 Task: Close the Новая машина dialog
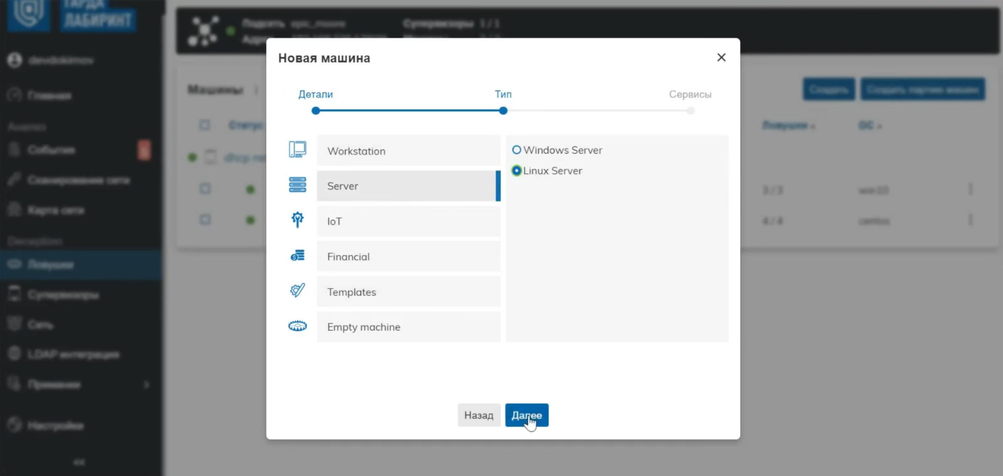721,57
